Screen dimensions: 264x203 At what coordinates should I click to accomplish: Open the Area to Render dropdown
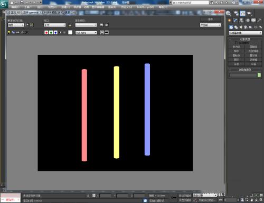pyautogui.click(x=16, y=25)
